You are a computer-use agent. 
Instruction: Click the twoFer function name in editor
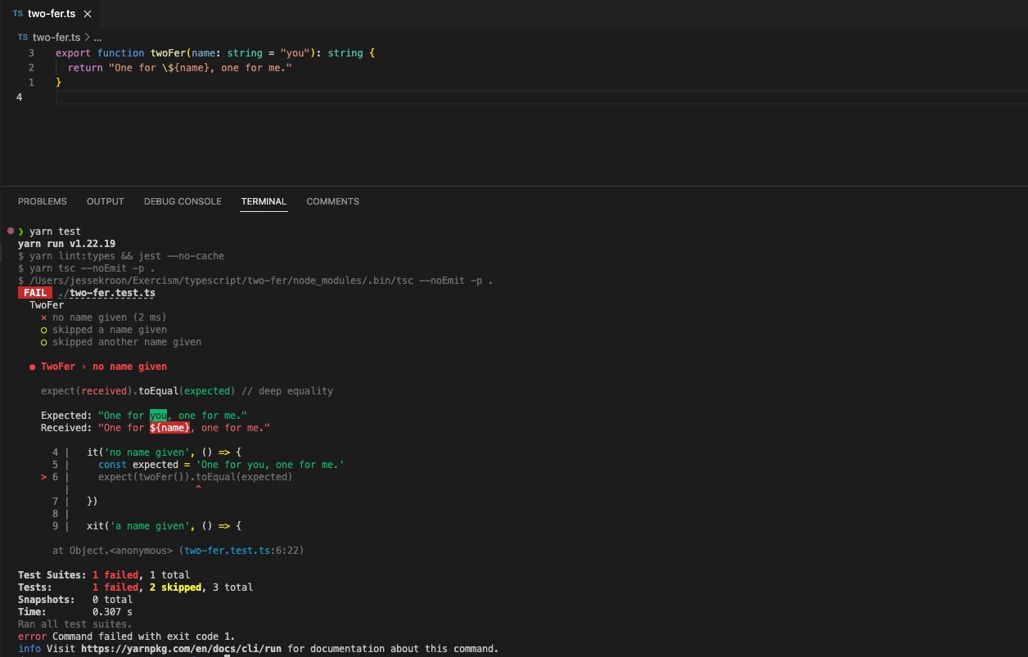pyautogui.click(x=168, y=52)
